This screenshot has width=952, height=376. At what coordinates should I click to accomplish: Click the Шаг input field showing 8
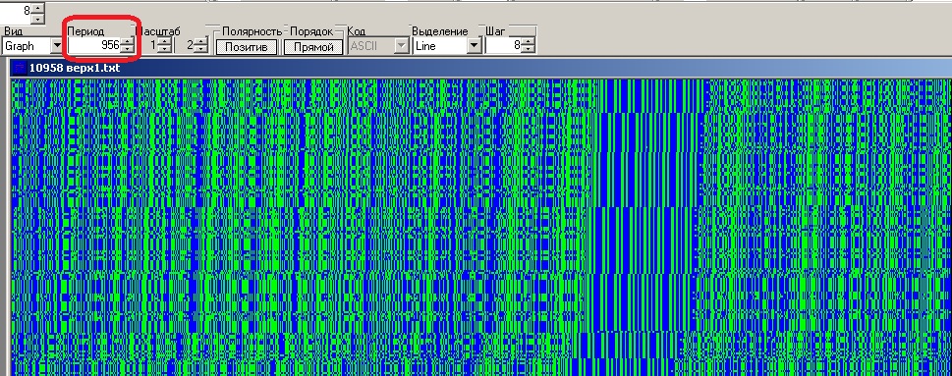(x=504, y=45)
